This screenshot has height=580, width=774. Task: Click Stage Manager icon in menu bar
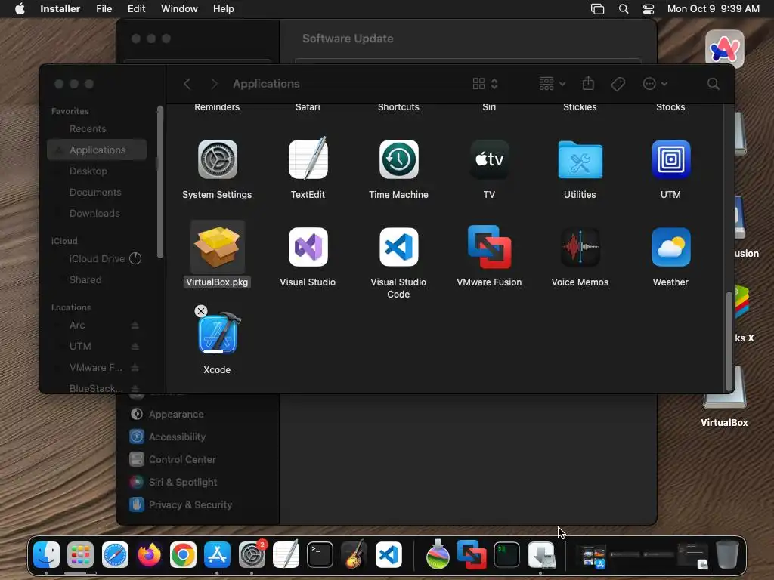597,9
